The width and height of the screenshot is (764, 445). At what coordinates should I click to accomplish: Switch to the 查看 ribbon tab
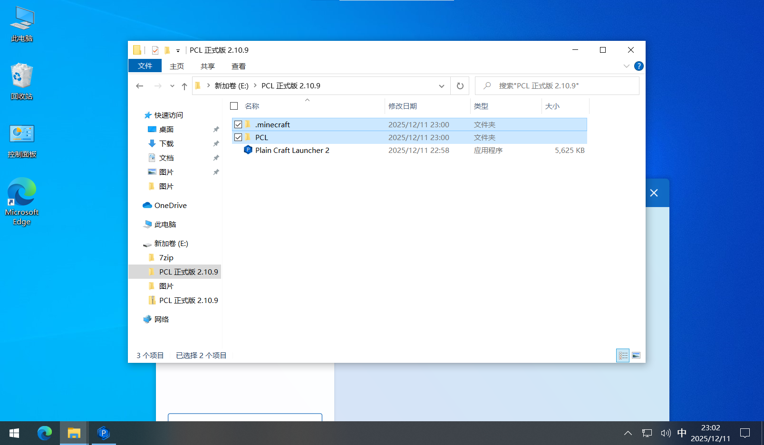(x=238, y=66)
